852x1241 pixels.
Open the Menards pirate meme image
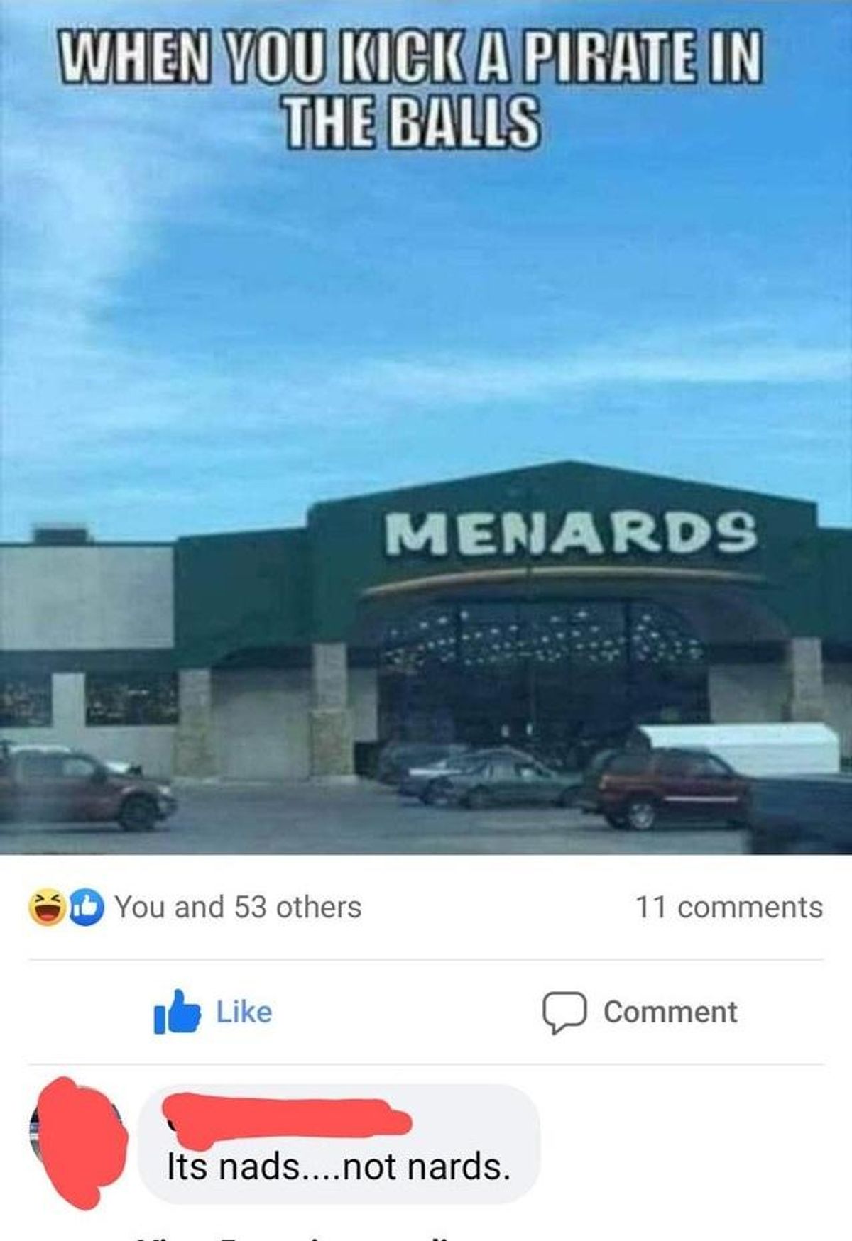tap(426, 427)
